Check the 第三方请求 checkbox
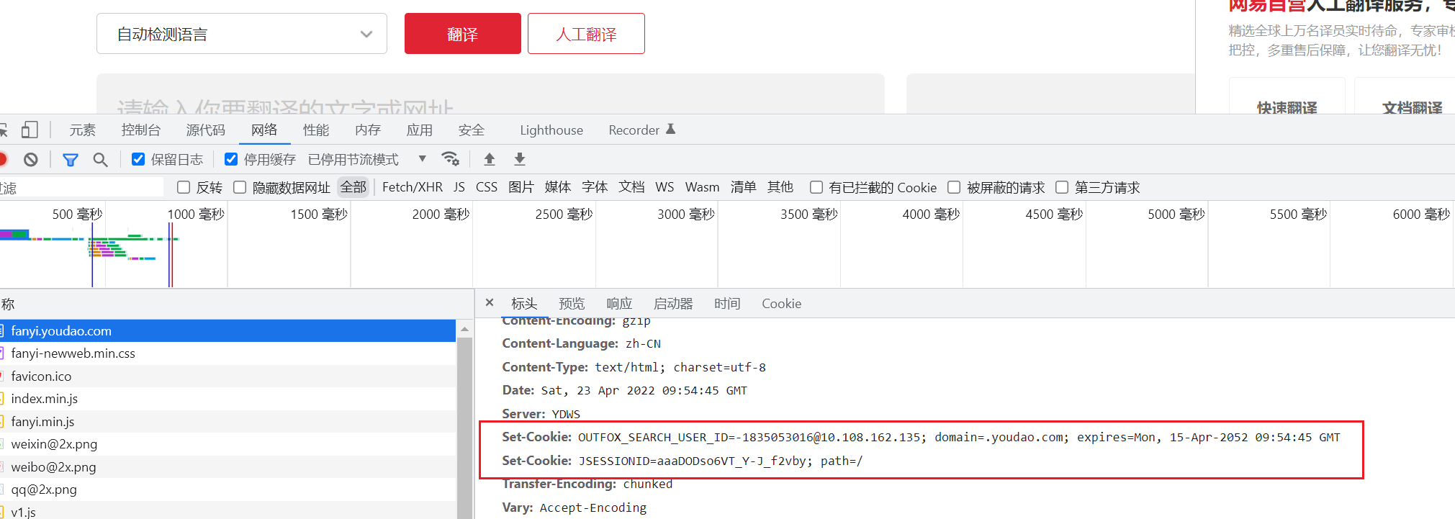The image size is (1455, 519). coord(1062,187)
